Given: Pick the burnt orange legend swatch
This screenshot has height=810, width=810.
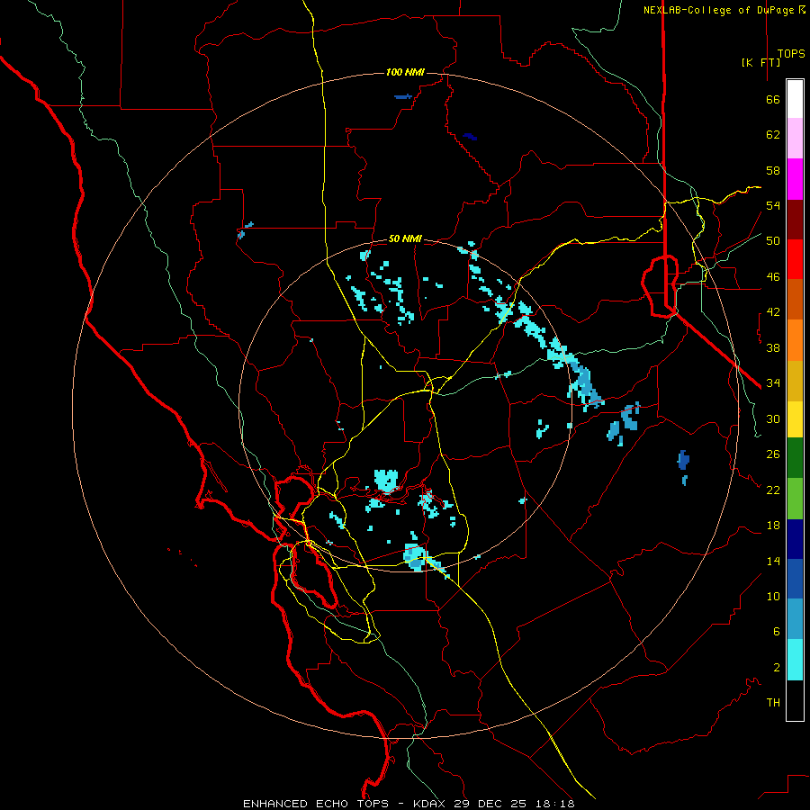Looking at the screenshot, I should (795, 299).
